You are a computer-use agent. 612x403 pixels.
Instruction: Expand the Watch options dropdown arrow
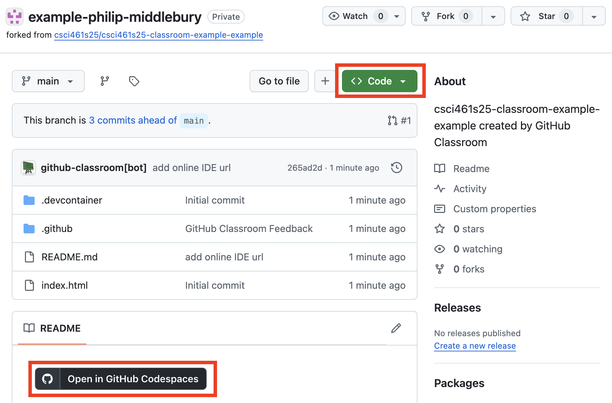397,16
